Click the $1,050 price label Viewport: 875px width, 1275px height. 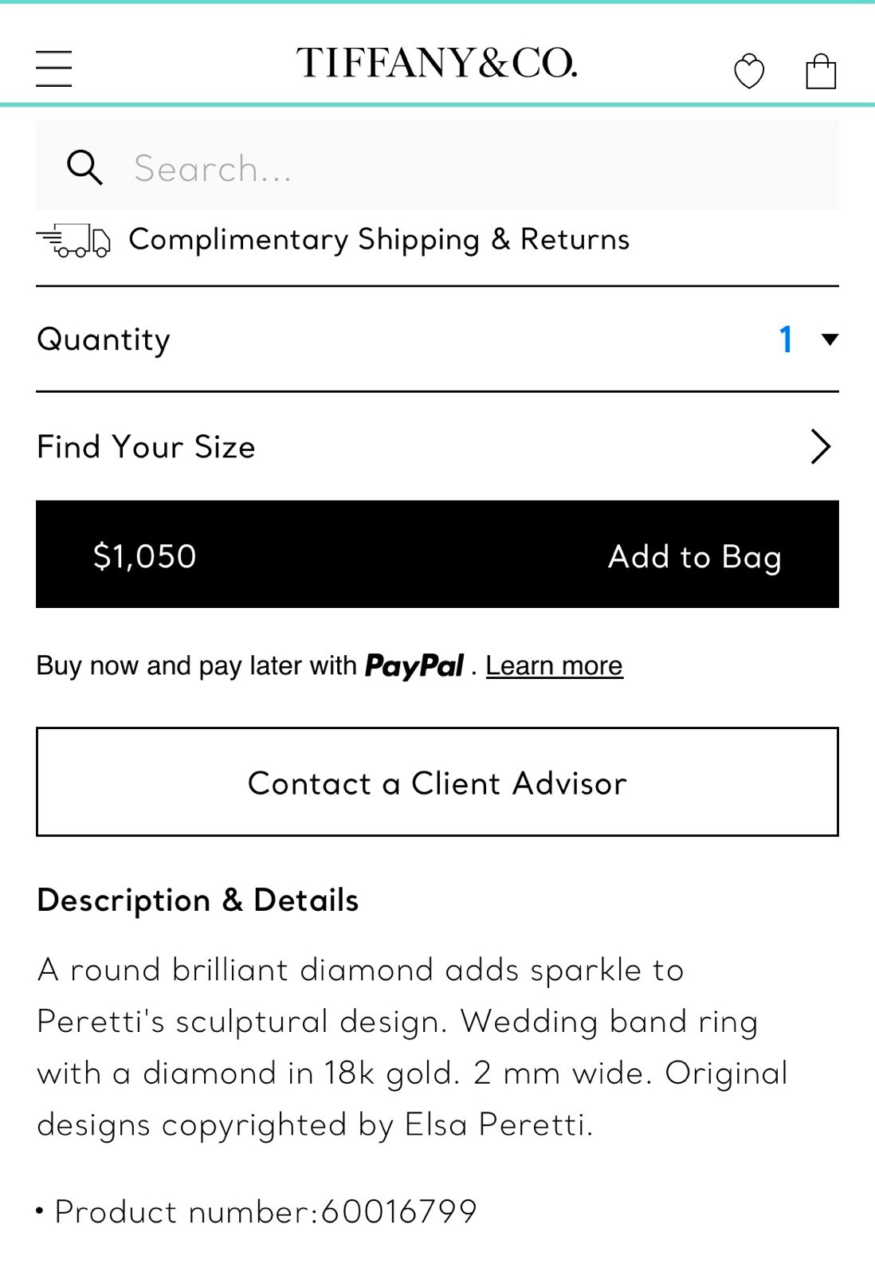click(145, 556)
